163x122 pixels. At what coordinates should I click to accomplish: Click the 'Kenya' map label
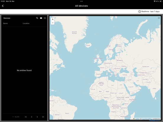[126, 104]
